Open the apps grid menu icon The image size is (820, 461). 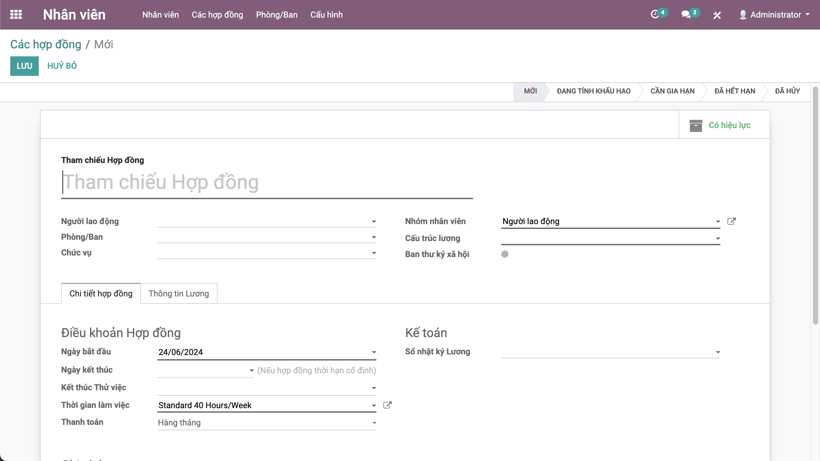coord(16,14)
